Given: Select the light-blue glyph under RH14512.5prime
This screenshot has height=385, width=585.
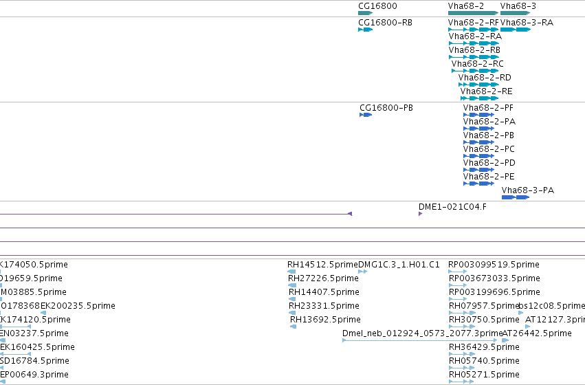Looking at the screenshot, I should click(x=291, y=272).
